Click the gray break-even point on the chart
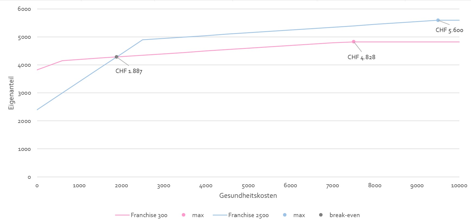Viewport: 471px width, 222px height. (x=116, y=57)
